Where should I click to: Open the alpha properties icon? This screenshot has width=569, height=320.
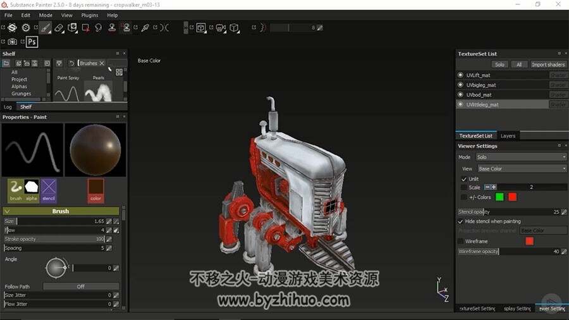[32, 190]
